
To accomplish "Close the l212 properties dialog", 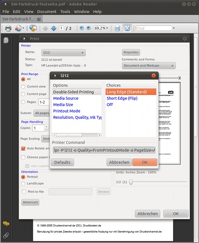I will [154, 75].
